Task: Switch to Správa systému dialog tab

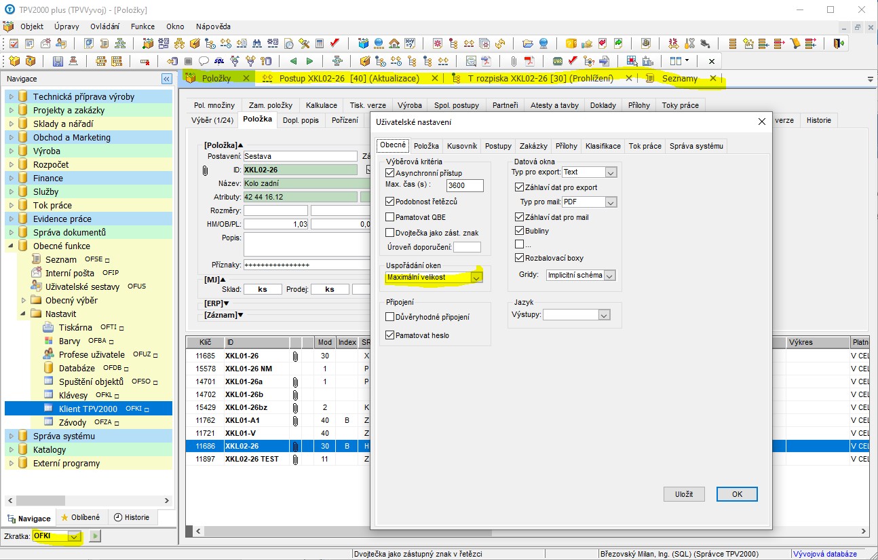Action: tap(696, 146)
